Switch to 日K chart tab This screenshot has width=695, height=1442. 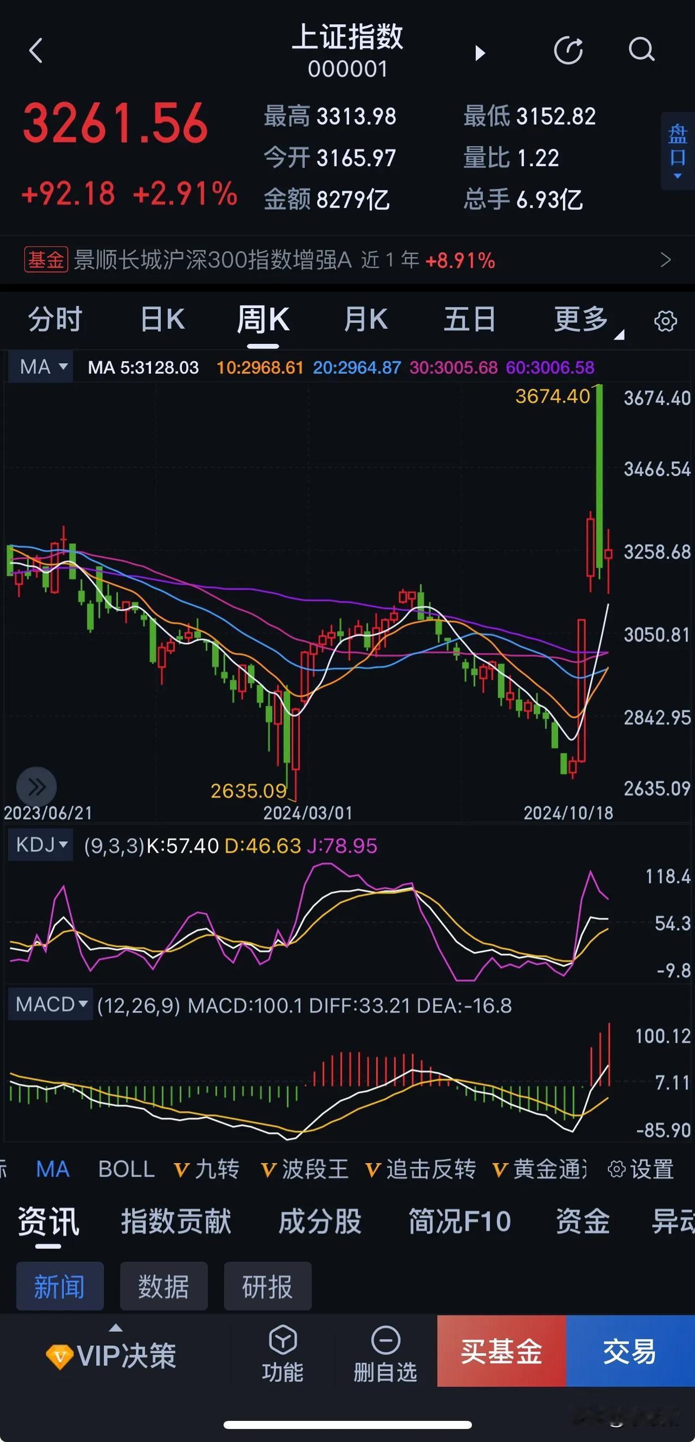[x=162, y=319]
